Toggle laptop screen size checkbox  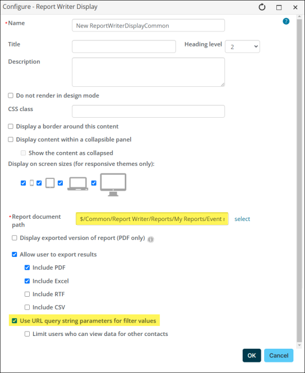point(60,183)
